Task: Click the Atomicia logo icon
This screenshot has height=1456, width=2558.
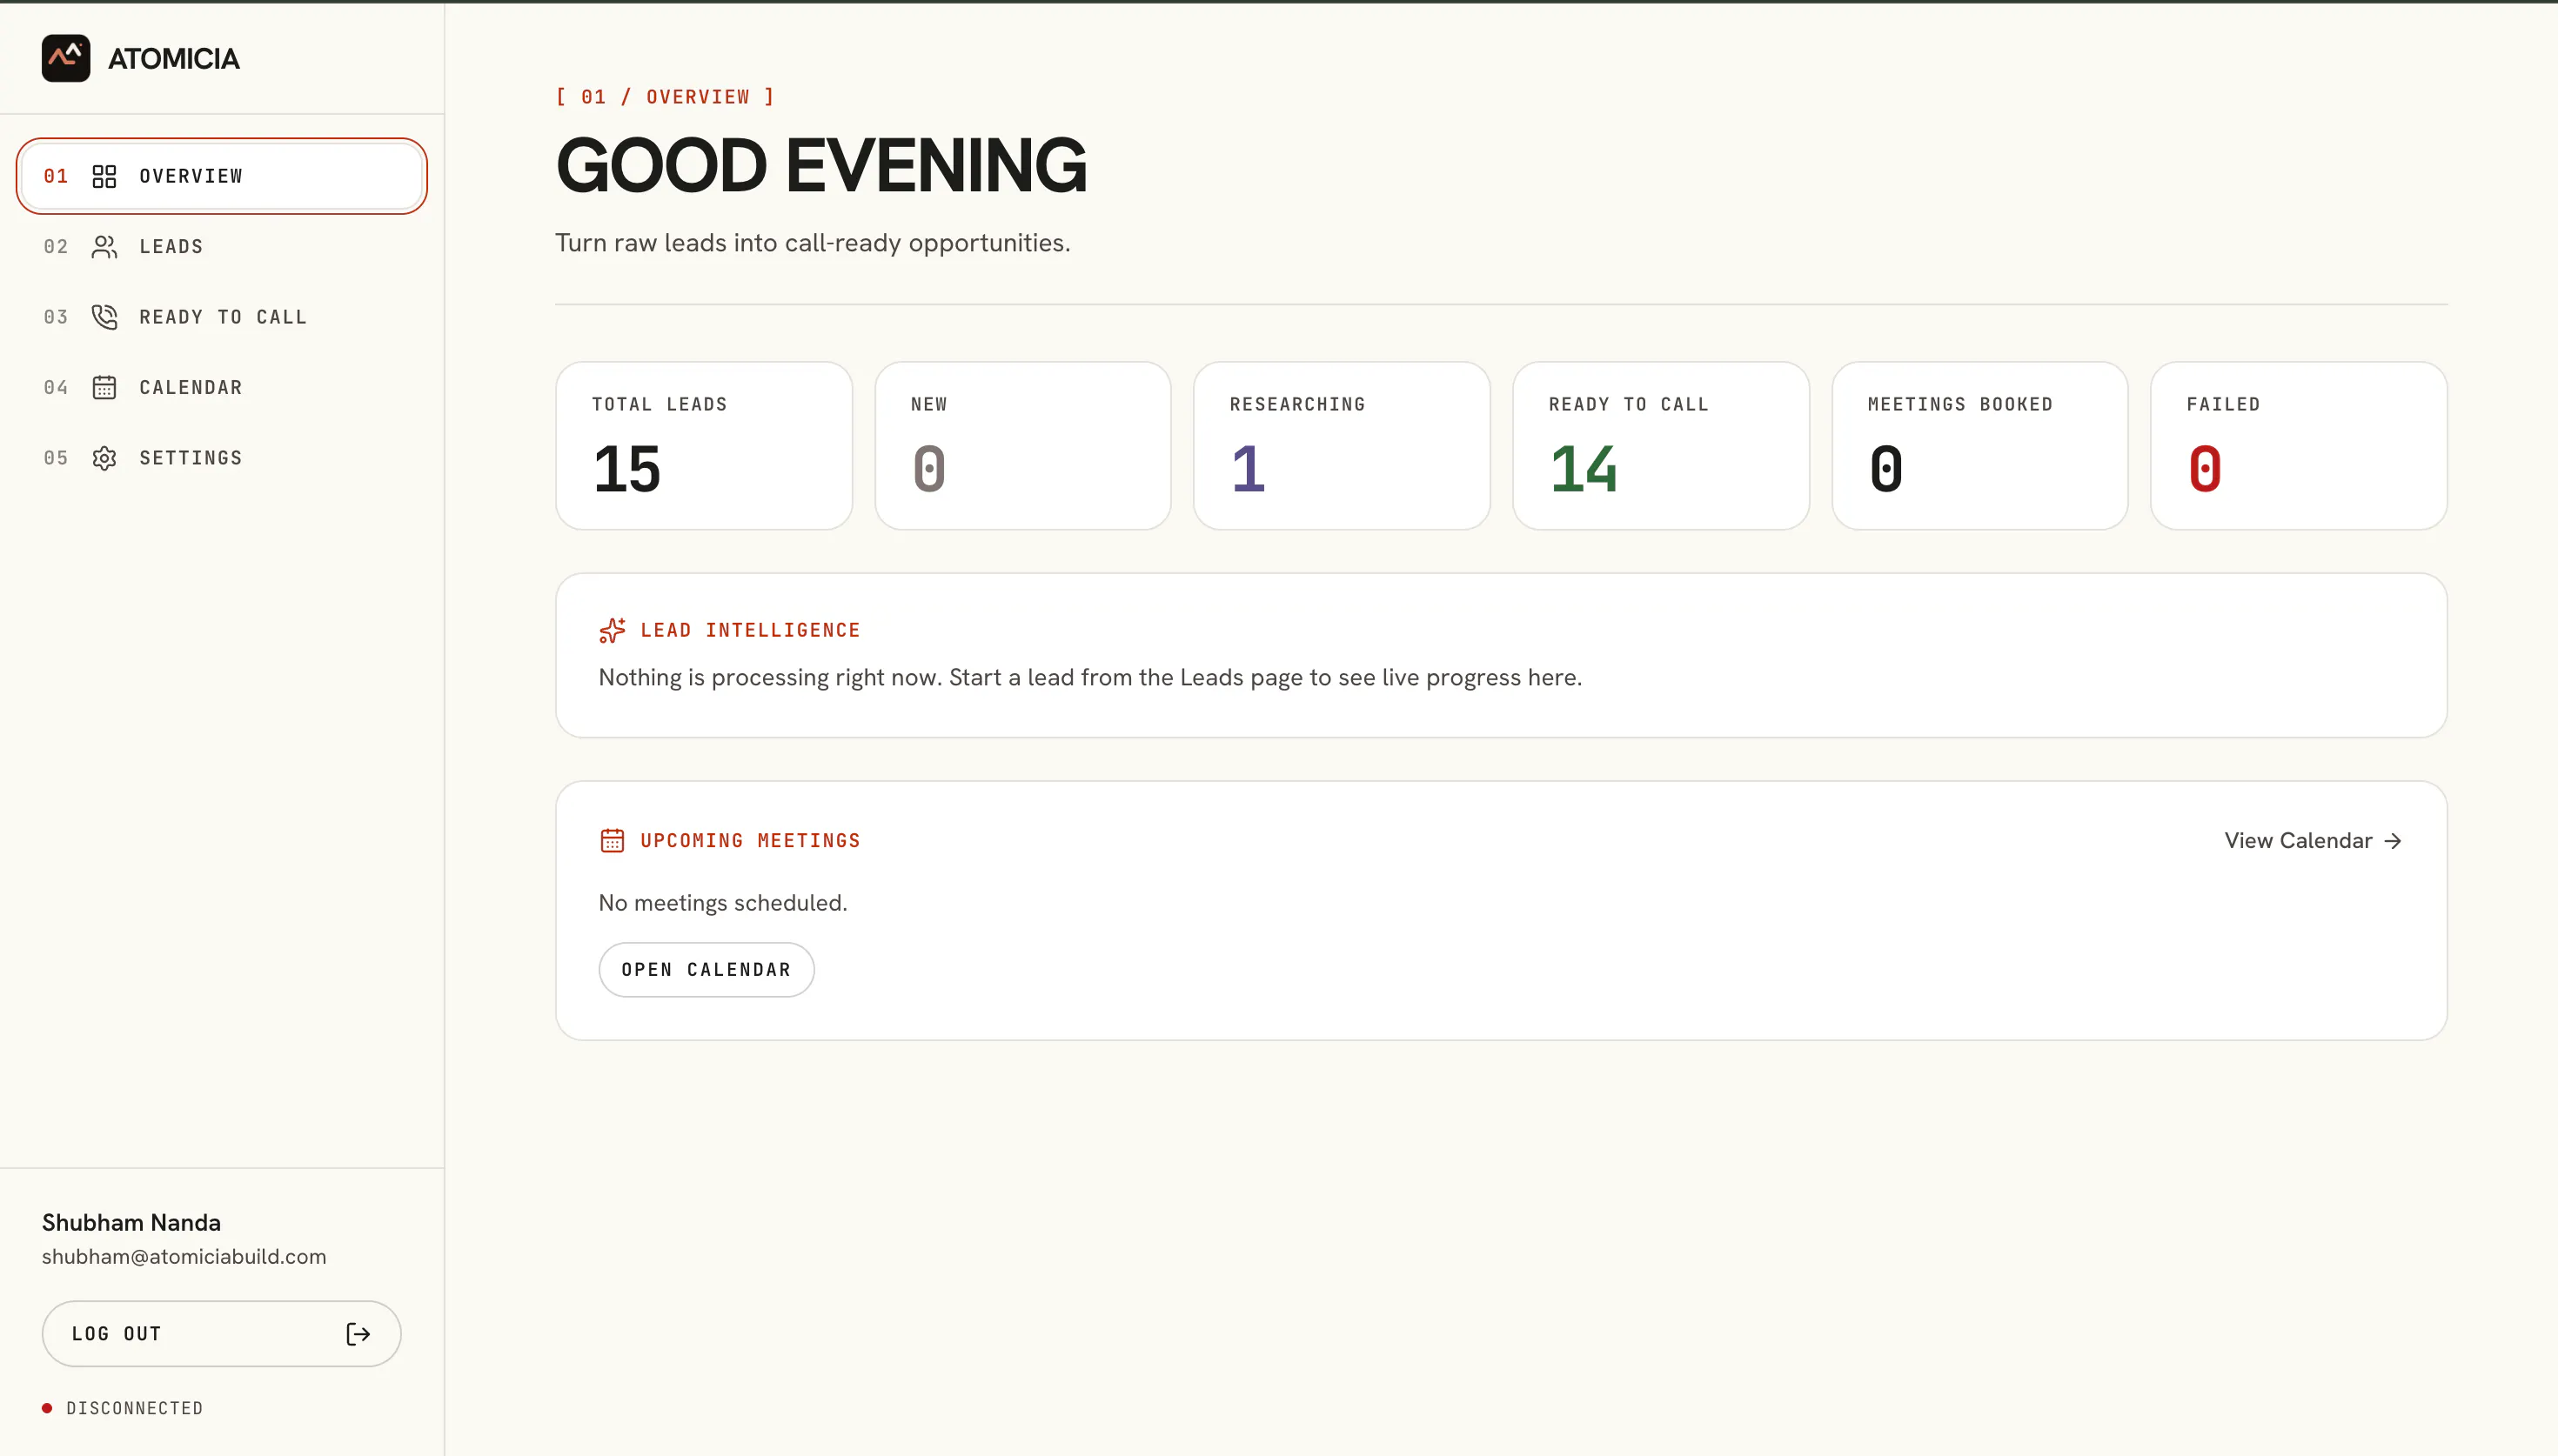Action: 66,58
